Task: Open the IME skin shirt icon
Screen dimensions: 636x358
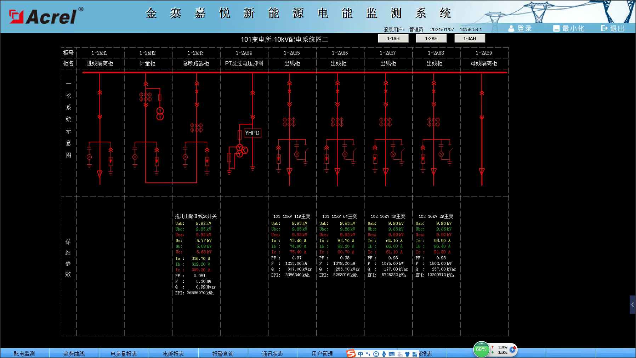Action: pos(407,354)
